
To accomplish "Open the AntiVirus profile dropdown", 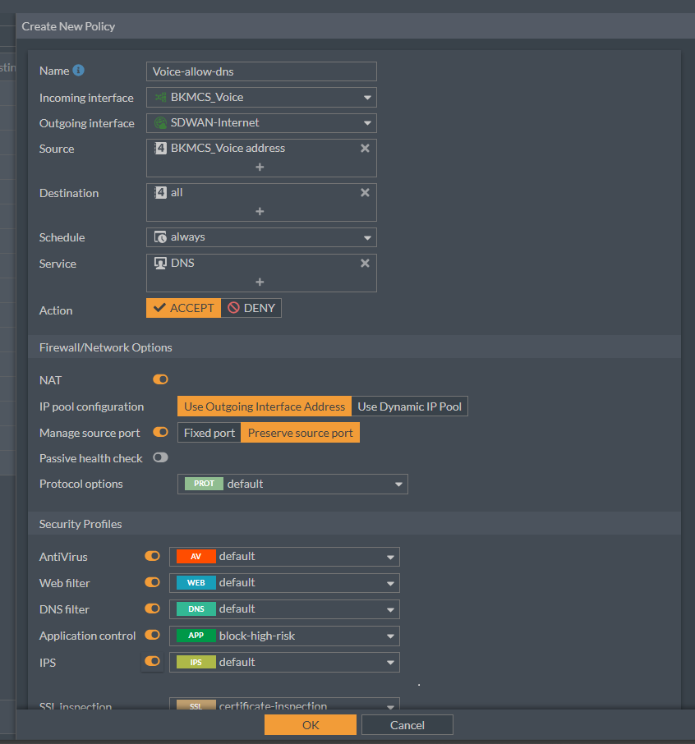I will coord(284,557).
